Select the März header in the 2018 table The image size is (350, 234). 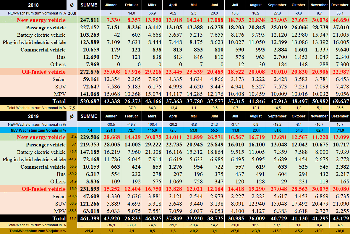click(x=152, y=5)
